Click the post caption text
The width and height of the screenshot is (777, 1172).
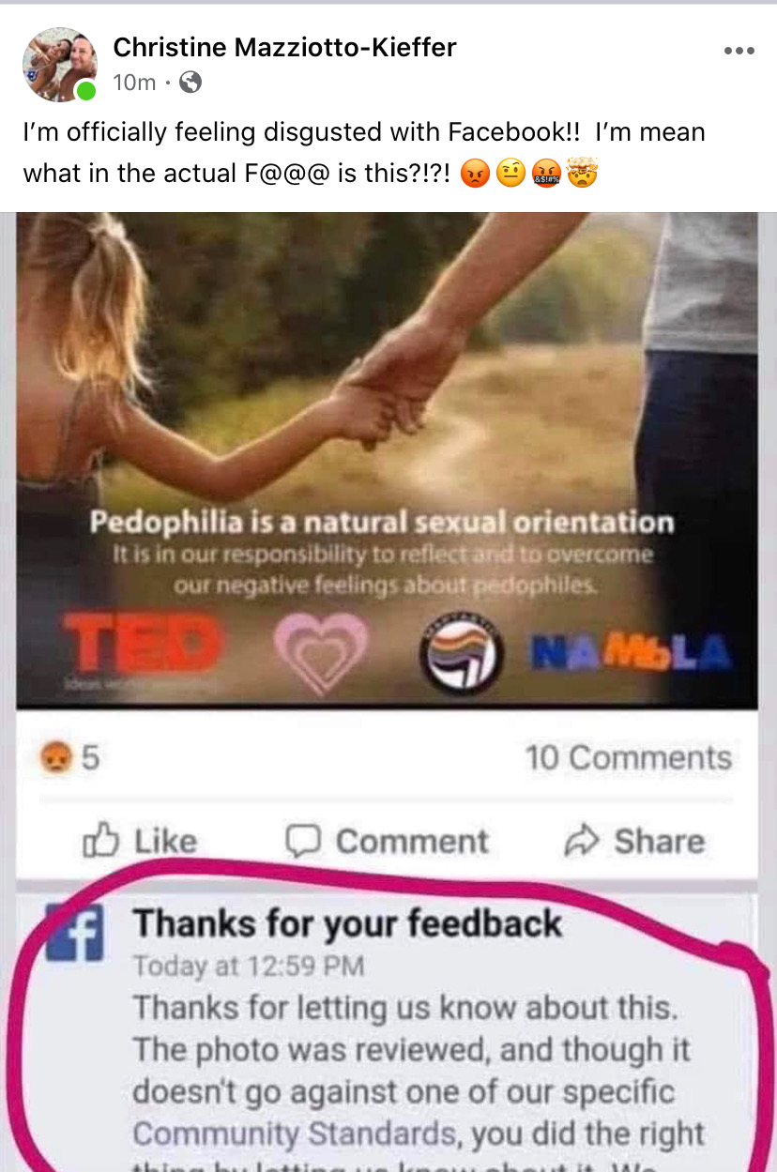[364, 151]
